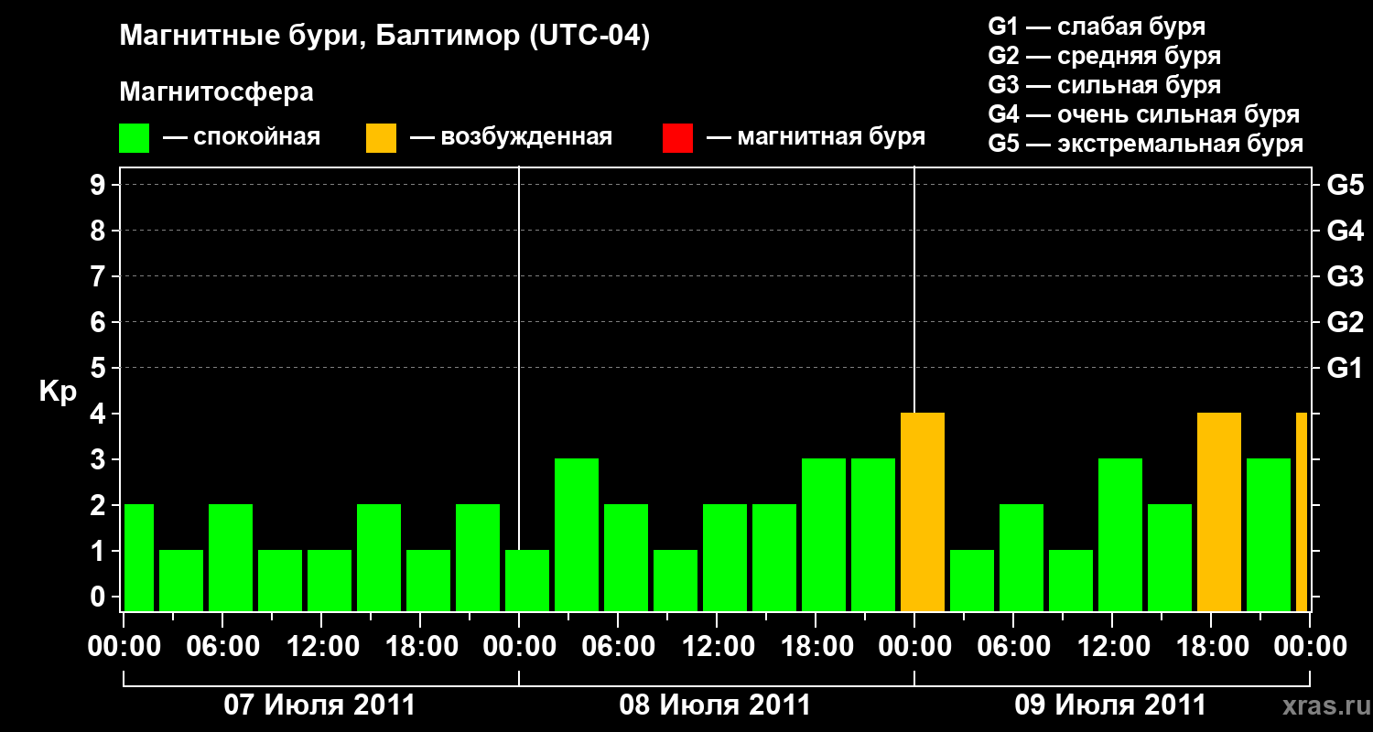Select the first green bar at 00:00 on 07 Июля
The height and width of the screenshot is (732, 1373).
click(x=139, y=558)
